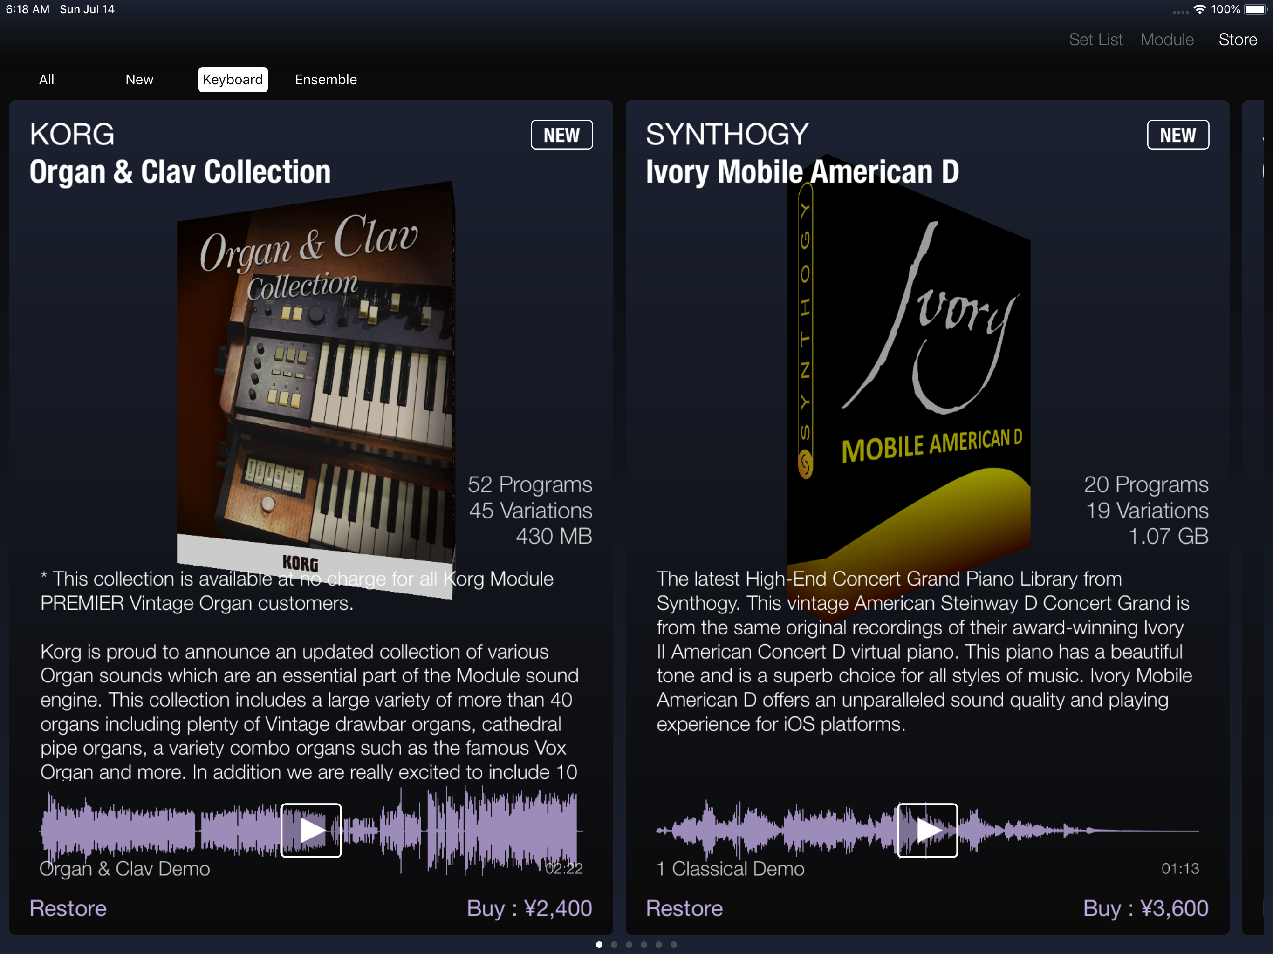Select the Ensemble category filter
This screenshot has width=1273, height=954.
[326, 79]
